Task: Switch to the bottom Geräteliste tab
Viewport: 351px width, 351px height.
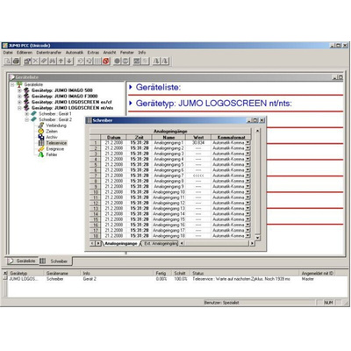Action: [x=22, y=261]
